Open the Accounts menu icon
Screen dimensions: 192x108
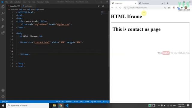pos(3,90)
